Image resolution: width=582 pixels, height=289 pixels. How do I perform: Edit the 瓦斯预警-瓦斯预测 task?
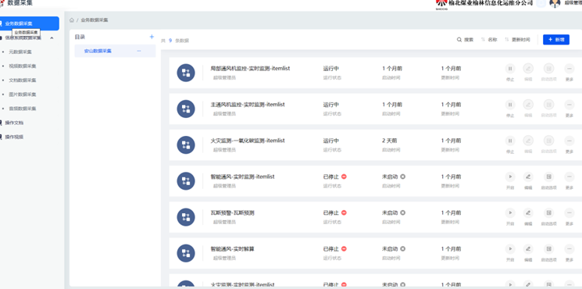(x=528, y=213)
